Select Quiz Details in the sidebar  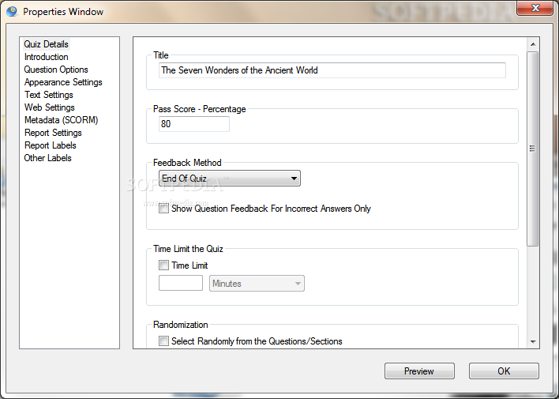click(47, 44)
